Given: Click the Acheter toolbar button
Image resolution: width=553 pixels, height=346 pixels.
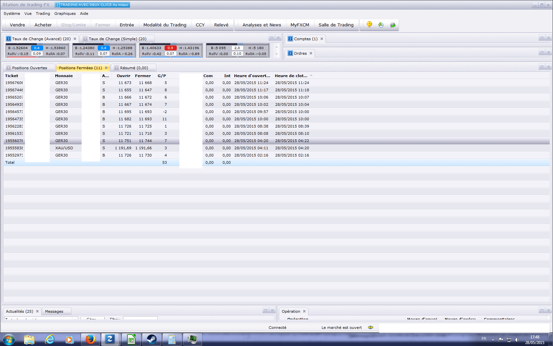Looking at the screenshot, I should click(43, 25).
